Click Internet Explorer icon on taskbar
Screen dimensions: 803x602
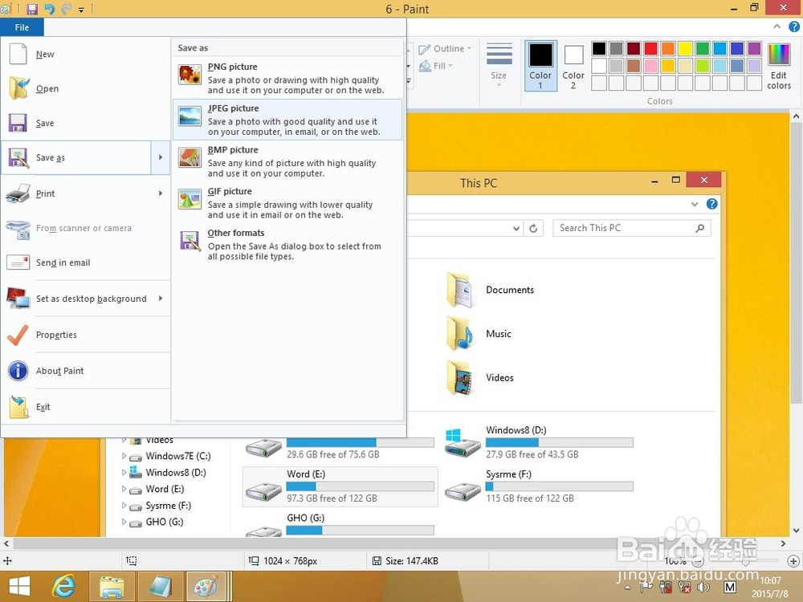64,586
